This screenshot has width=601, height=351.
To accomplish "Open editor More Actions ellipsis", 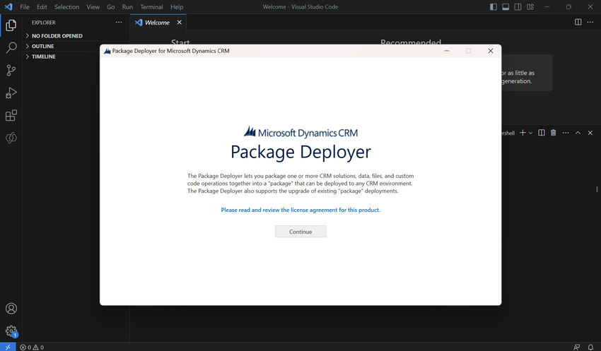I will pyautogui.click(x=590, y=22).
